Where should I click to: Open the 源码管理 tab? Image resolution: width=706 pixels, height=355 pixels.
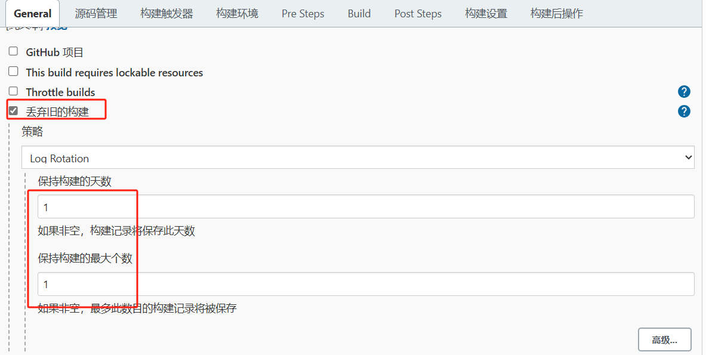click(96, 14)
